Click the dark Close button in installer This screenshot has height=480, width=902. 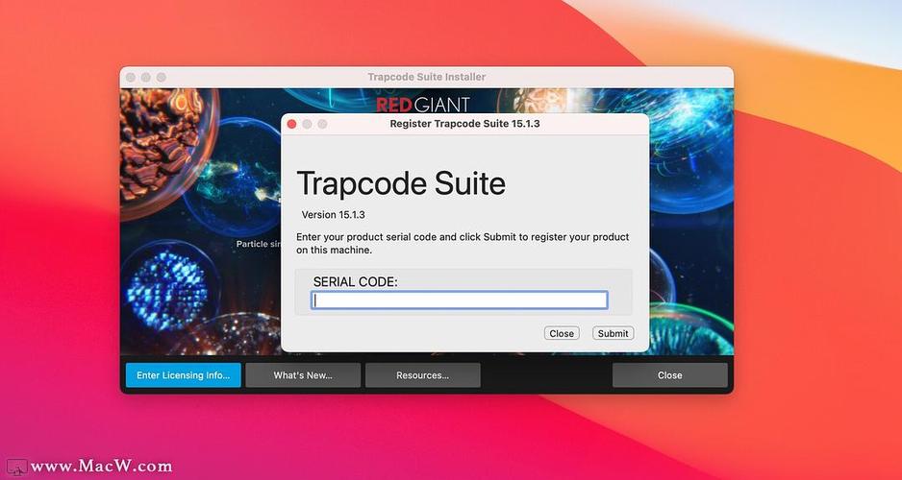(669, 375)
